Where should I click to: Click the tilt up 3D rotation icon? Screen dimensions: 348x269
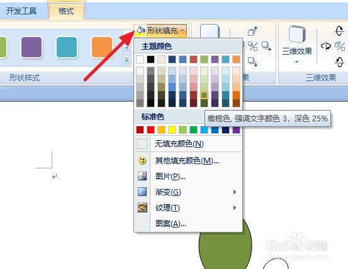pos(339,31)
